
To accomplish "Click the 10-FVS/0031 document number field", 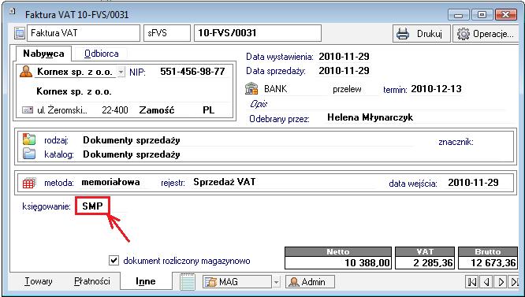I will click(258, 33).
